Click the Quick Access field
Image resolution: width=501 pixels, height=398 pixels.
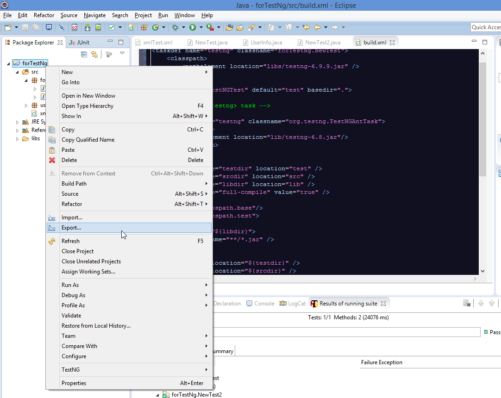coord(486,27)
